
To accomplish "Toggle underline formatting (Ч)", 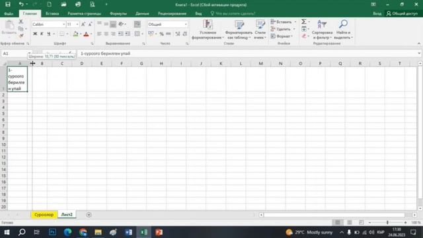I will point(49,34).
